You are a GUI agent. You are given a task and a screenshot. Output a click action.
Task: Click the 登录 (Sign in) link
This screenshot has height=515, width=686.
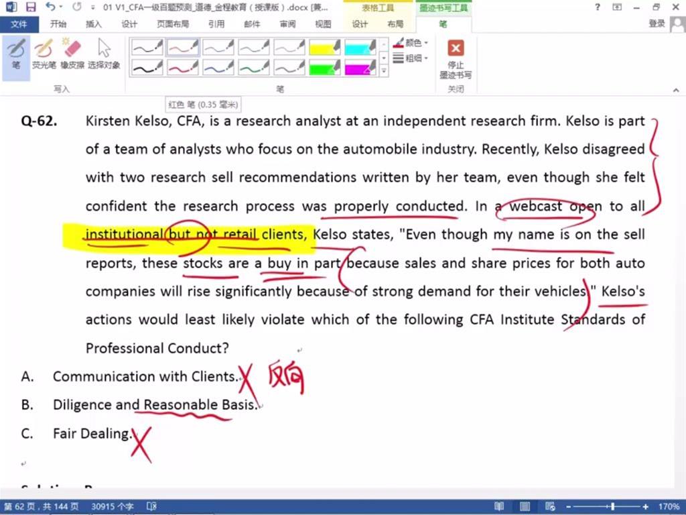pos(657,24)
